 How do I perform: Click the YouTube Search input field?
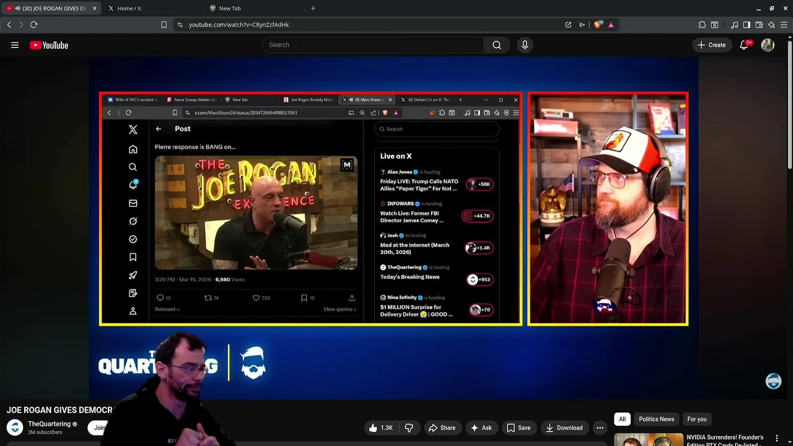373,45
